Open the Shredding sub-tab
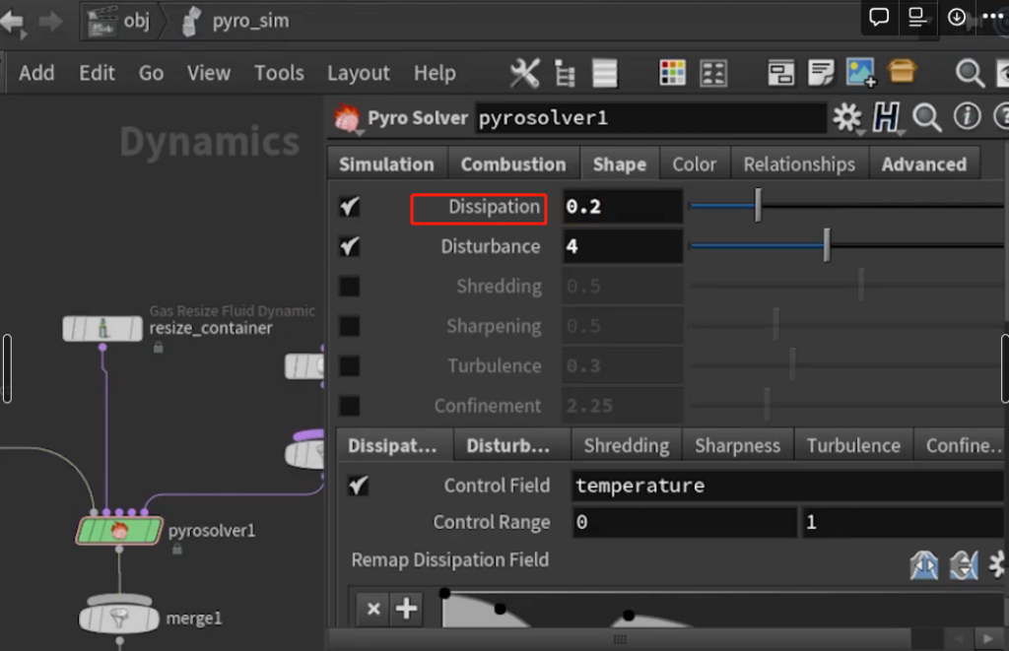Viewport: 1009px width, 651px height. coord(627,446)
